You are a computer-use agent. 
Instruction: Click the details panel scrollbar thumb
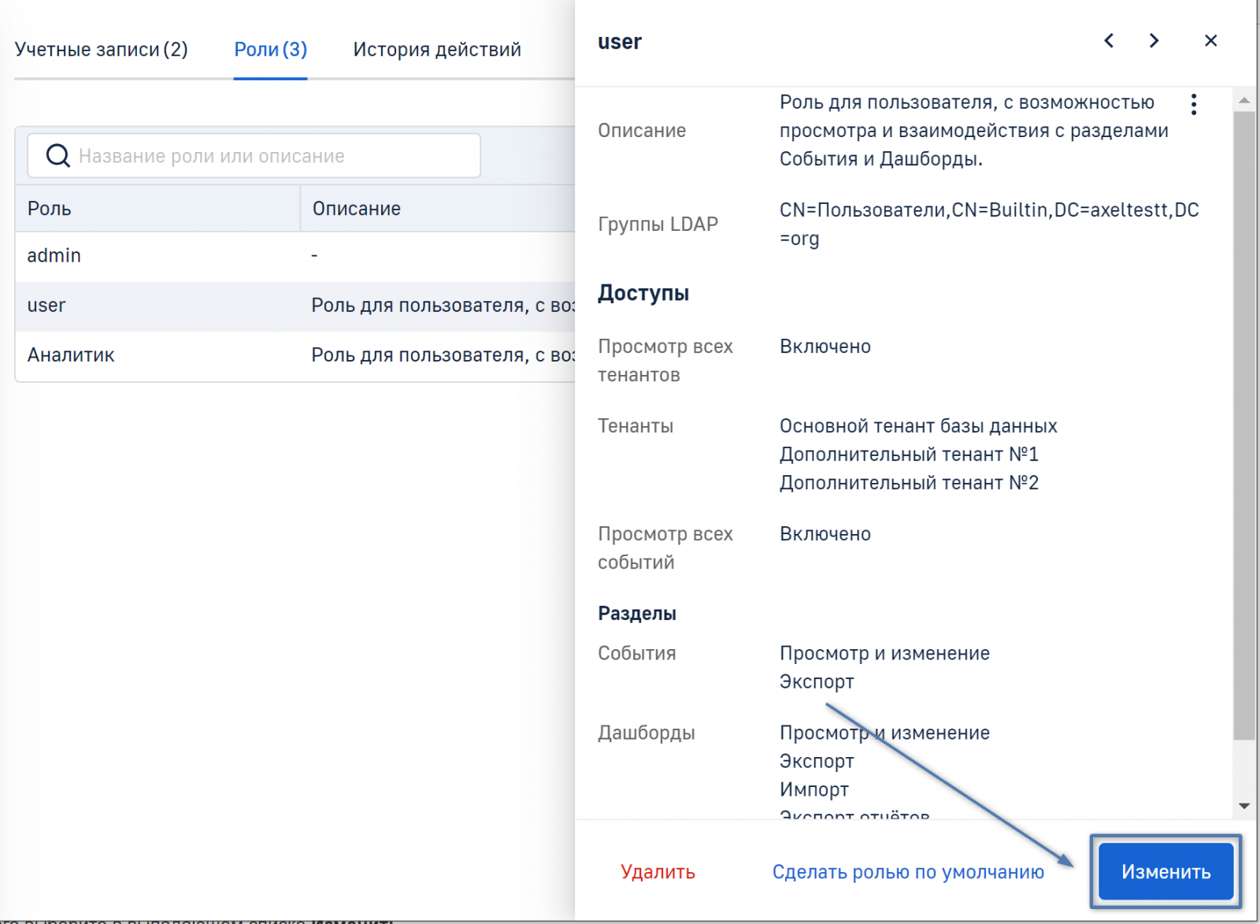pyautogui.click(x=1244, y=425)
